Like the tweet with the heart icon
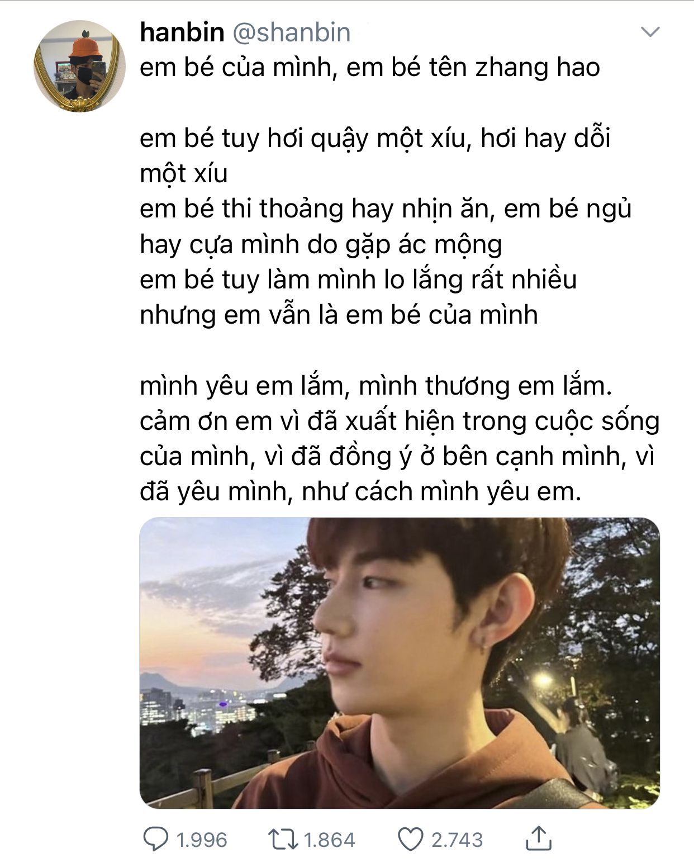The height and width of the screenshot is (867, 694). [x=411, y=839]
